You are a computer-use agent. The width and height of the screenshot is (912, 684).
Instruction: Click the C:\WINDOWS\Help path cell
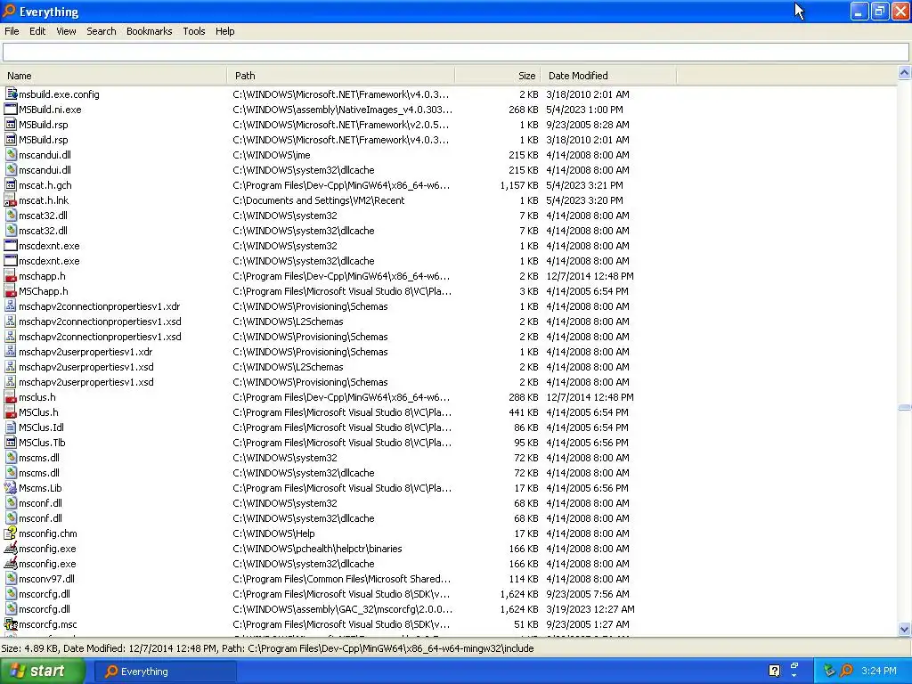coord(274,533)
